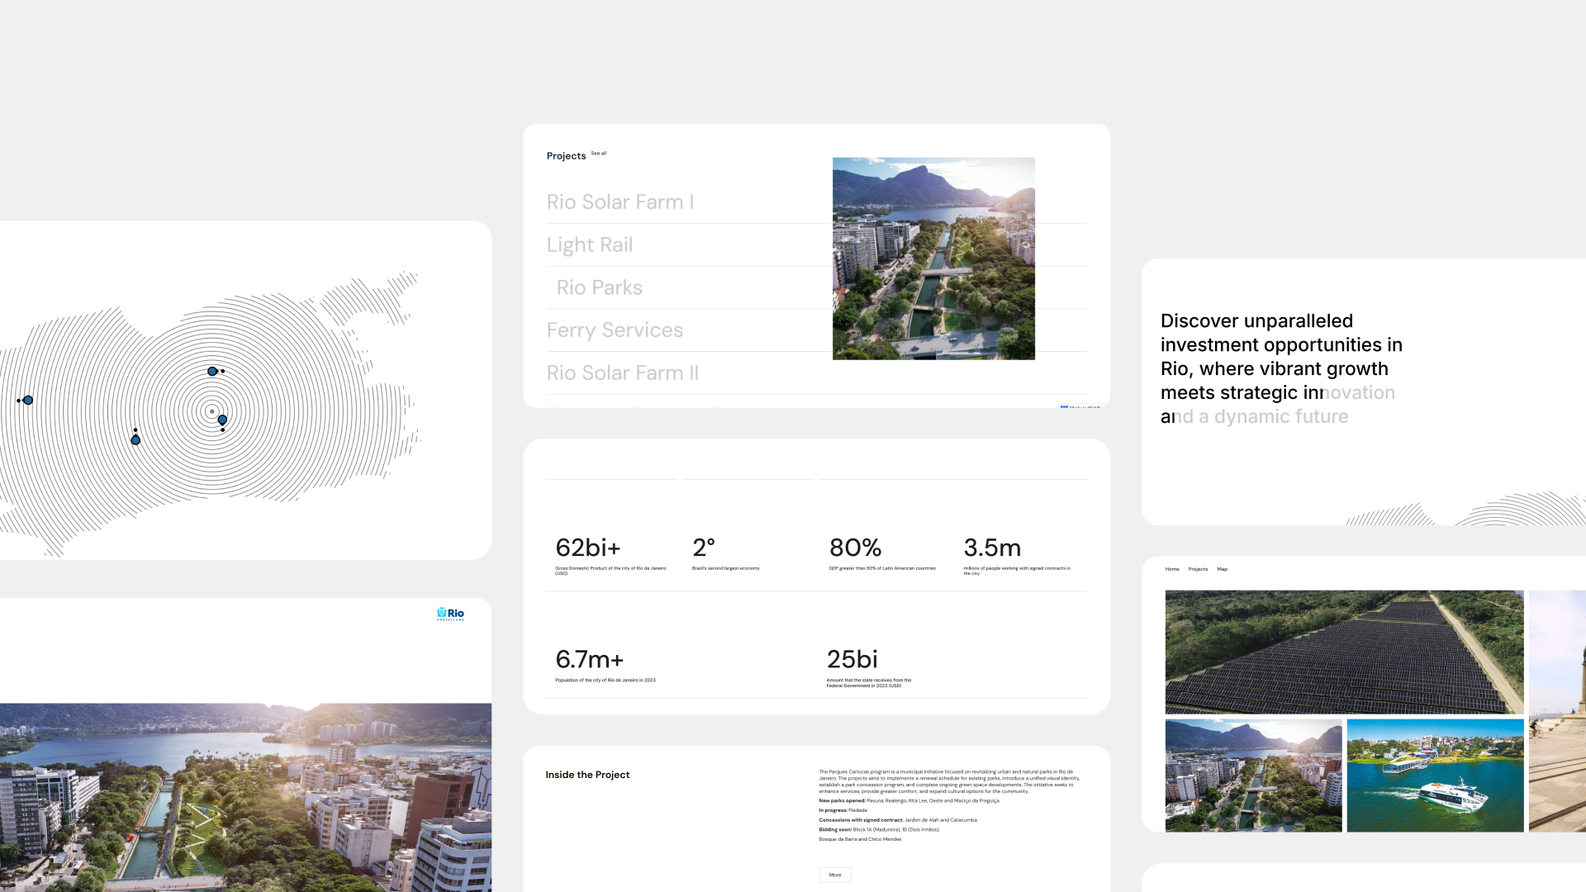Viewport: 1586px width, 892px height.
Task: Open the small canal park thumbnail in gallery
Action: click(x=1253, y=775)
